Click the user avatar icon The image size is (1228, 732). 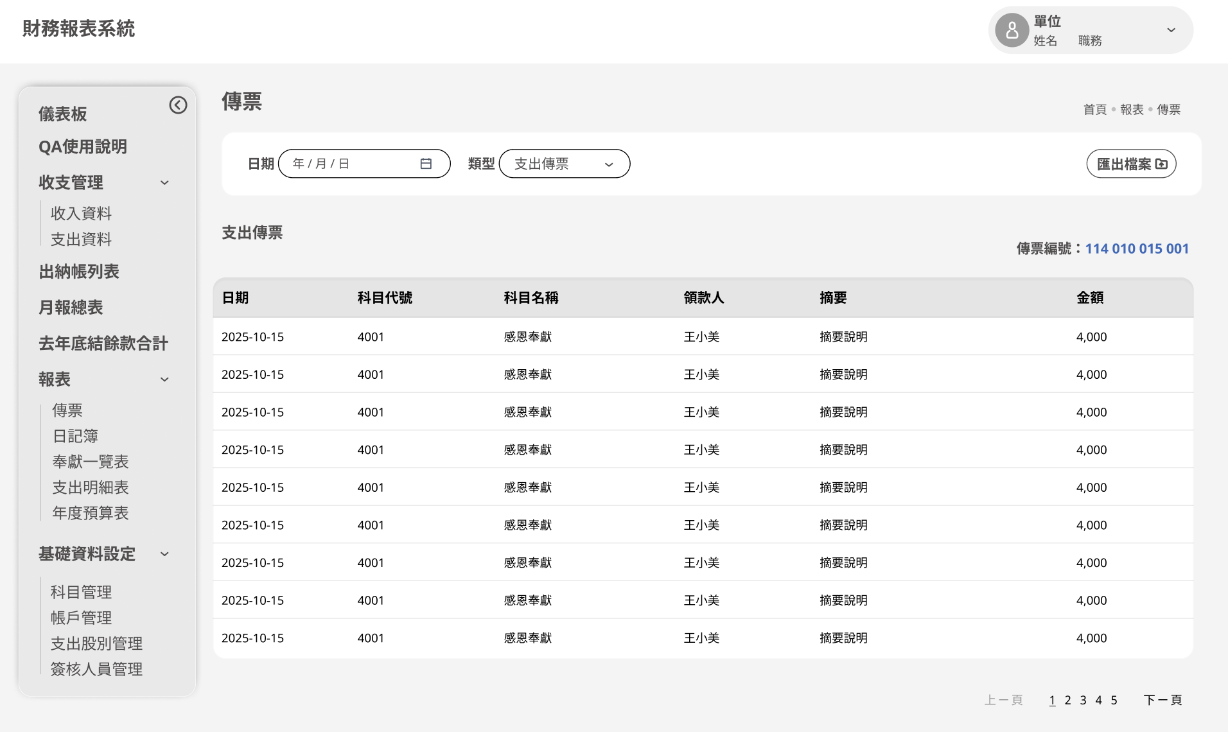tap(1012, 30)
